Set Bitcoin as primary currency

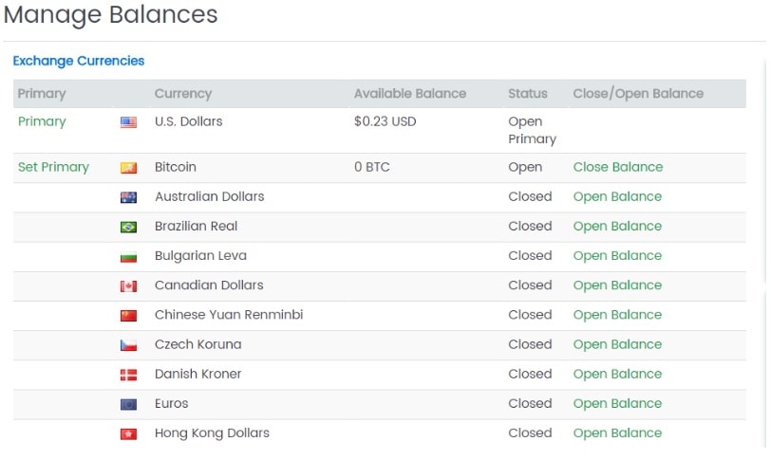(53, 167)
